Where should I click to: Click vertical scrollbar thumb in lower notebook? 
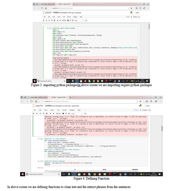[x=162, y=129]
